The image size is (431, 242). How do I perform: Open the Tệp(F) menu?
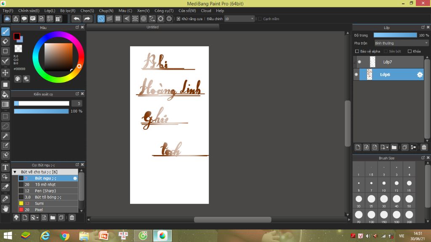pyautogui.click(x=8, y=11)
